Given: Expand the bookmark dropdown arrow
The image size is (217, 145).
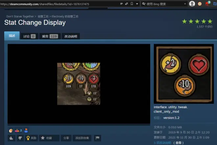Looking at the screenshot, I should (136, 4).
